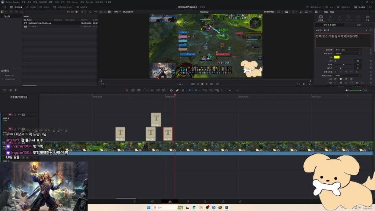Jump to last frame in viewer
Screen dimensions: 375x211
(211, 84)
